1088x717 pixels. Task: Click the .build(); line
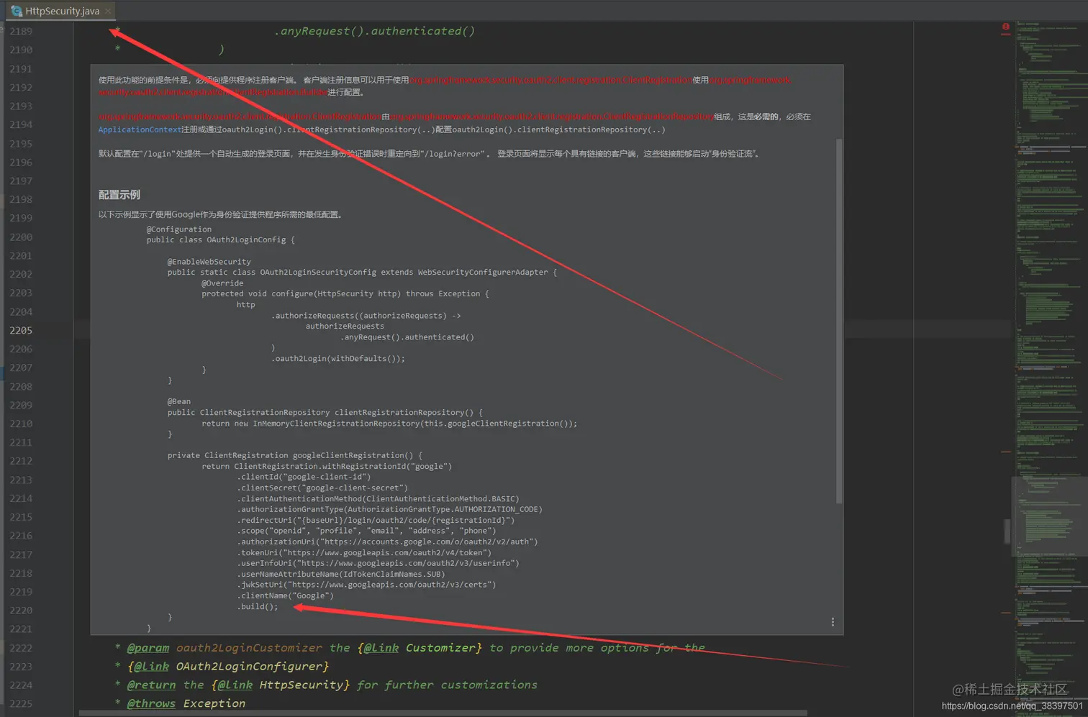[258, 606]
